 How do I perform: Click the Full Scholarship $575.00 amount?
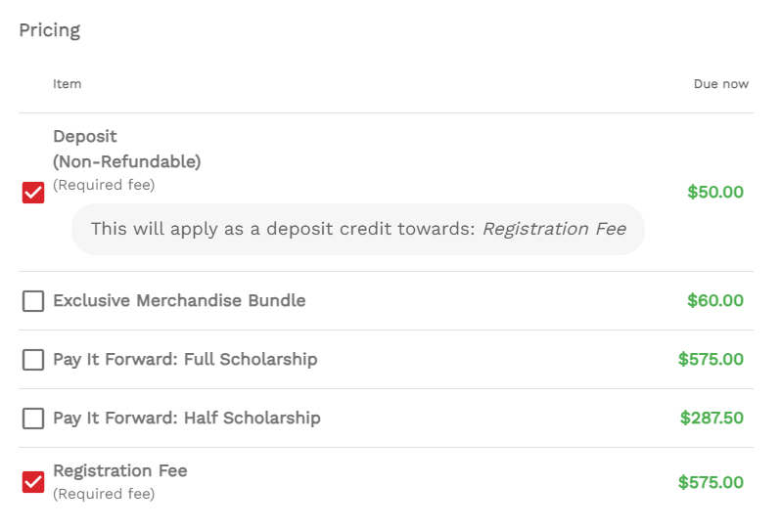711,359
